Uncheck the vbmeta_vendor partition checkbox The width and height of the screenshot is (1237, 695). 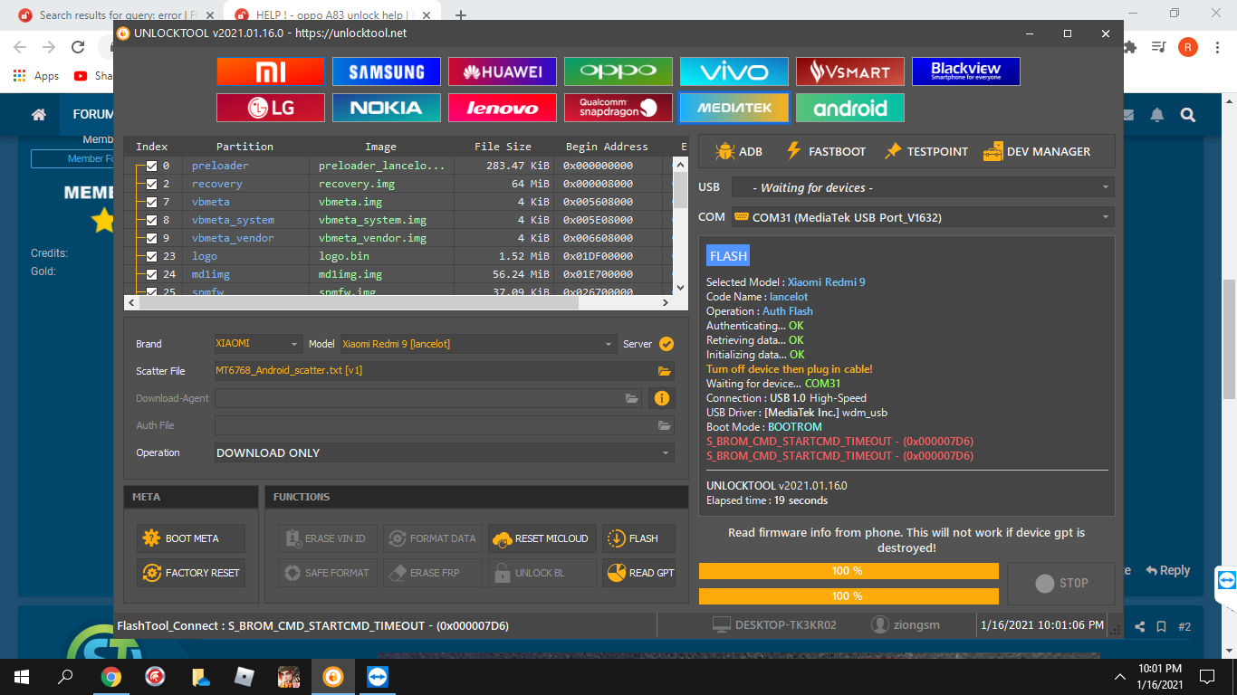click(151, 238)
